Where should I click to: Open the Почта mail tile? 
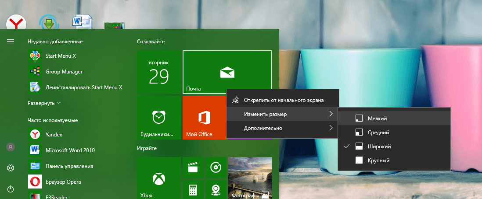227,72
